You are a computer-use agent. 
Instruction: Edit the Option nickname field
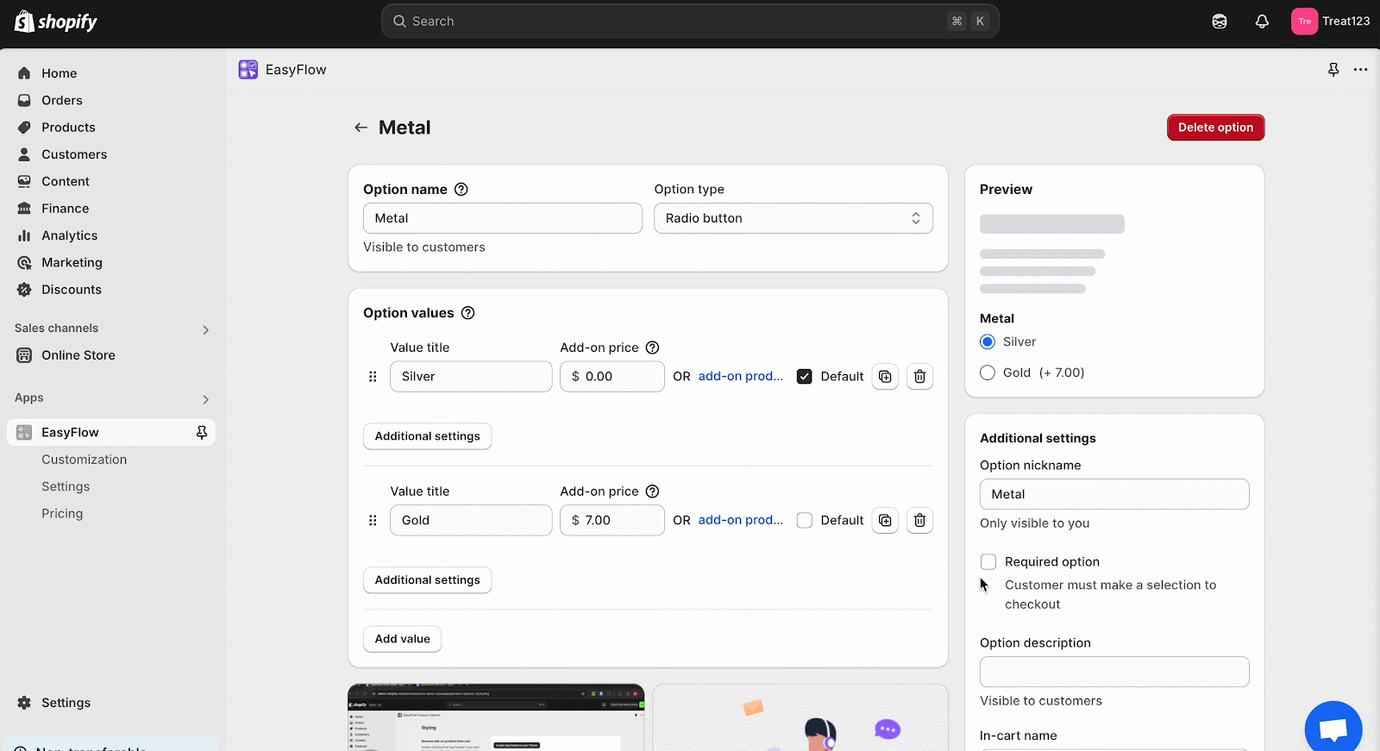click(x=1114, y=494)
